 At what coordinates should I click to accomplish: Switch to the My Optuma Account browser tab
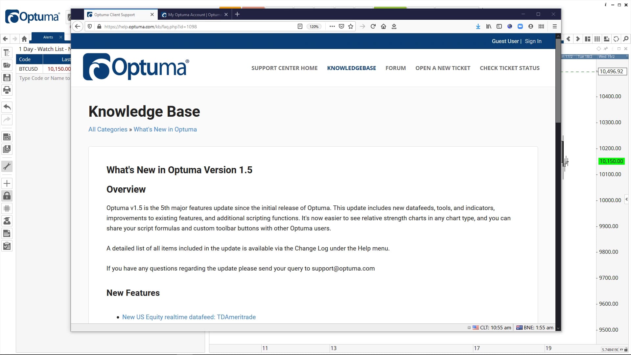(x=195, y=14)
